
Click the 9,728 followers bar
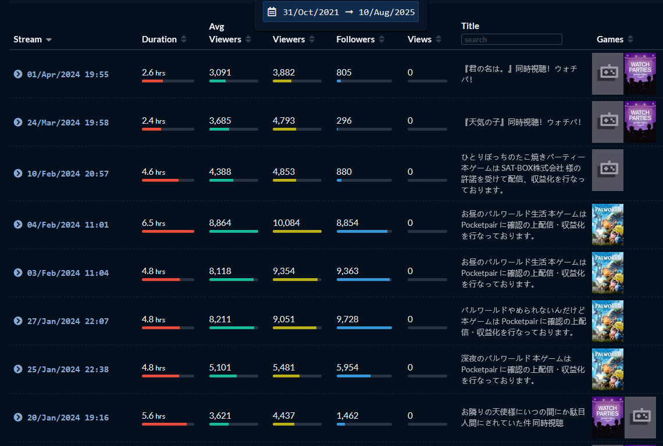point(364,328)
